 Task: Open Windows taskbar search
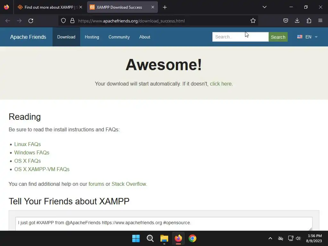(x=150, y=238)
